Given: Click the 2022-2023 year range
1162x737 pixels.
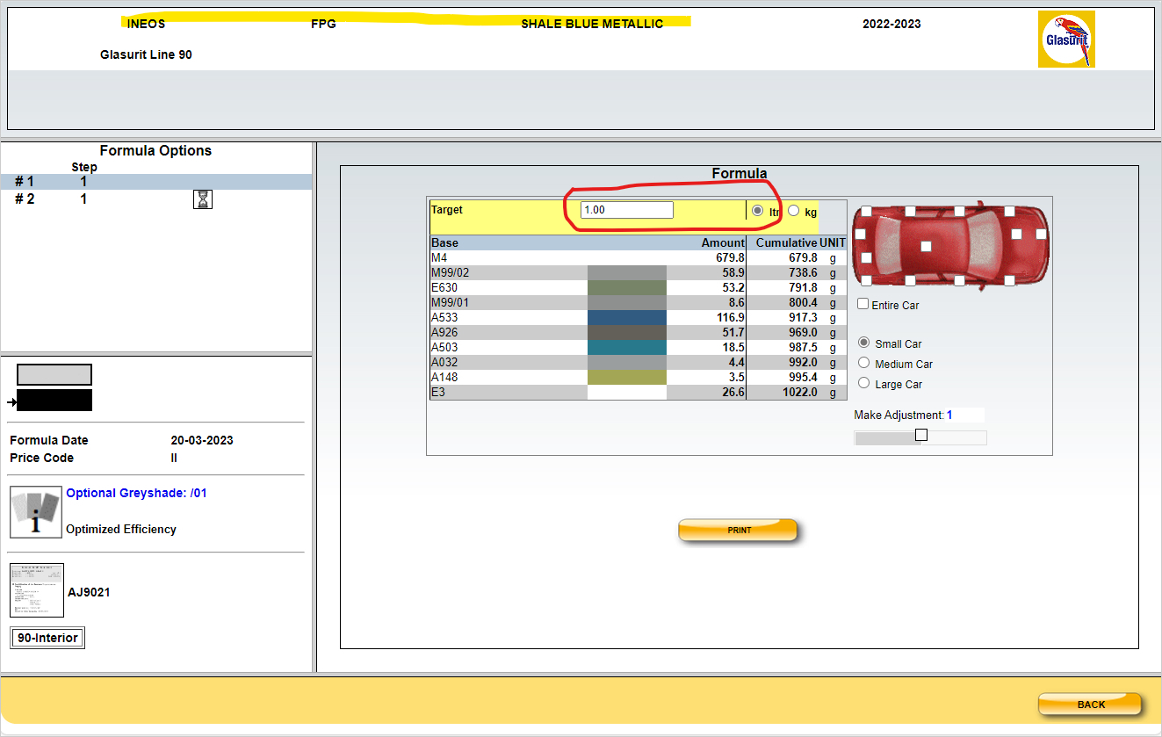Looking at the screenshot, I should tap(891, 24).
